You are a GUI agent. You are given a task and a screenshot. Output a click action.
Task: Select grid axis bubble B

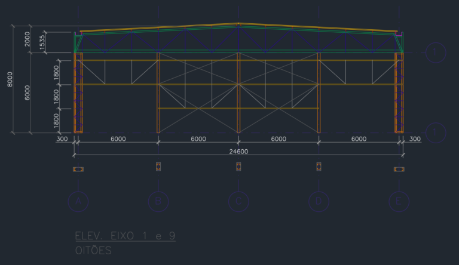158,202
